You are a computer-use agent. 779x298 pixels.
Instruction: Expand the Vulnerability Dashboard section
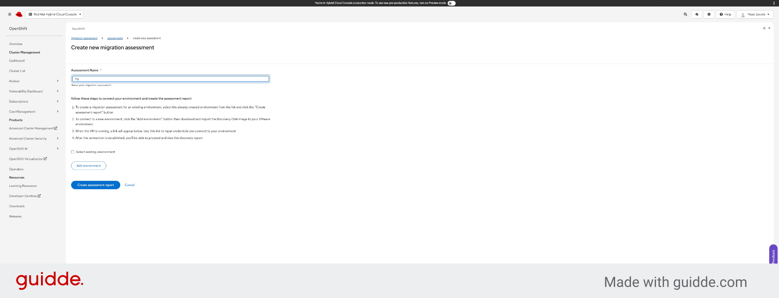tap(34, 91)
